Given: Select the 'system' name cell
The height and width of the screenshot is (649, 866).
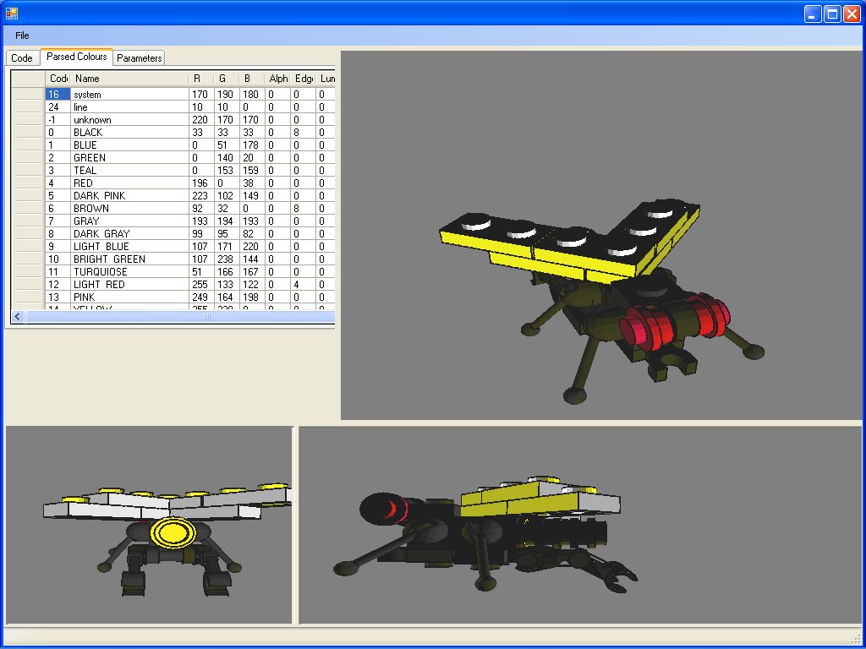Looking at the screenshot, I should click(x=129, y=95).
